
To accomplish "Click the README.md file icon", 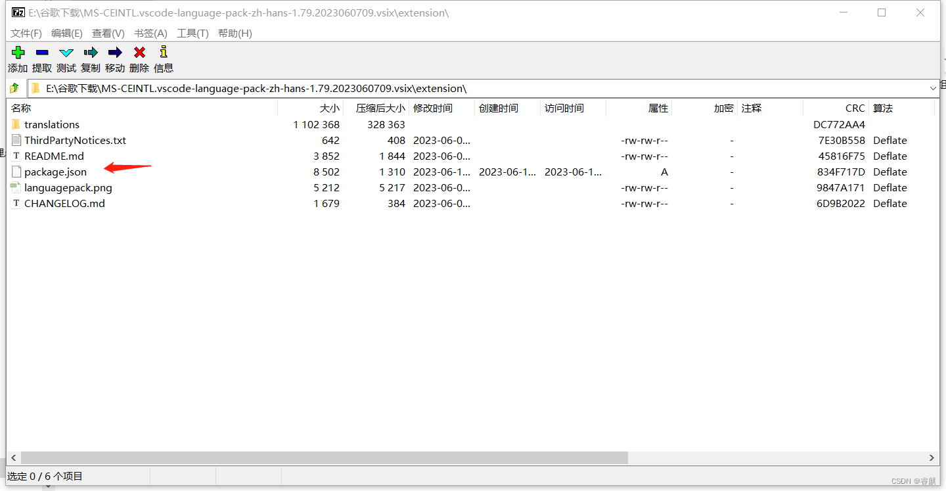I will (16, 156).
